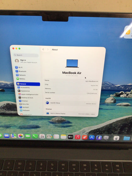Launch Music from the Dock
The height and width of the screenshot is (176, 132).
click(x=78, y=137)
